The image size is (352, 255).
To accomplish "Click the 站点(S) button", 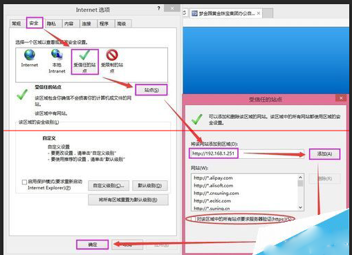I will pyautogui.click(x=151, y=90).
